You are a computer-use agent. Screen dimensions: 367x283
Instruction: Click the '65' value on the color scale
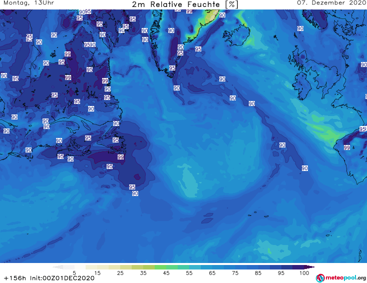point(212,272)
